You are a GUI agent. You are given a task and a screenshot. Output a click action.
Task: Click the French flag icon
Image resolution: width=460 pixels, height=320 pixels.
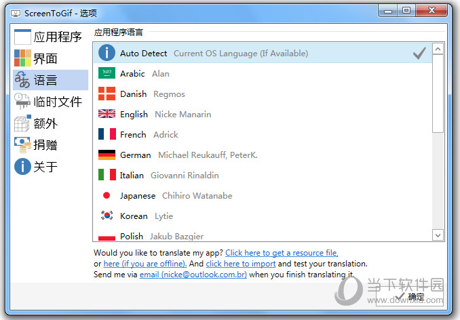coord(107,134)
